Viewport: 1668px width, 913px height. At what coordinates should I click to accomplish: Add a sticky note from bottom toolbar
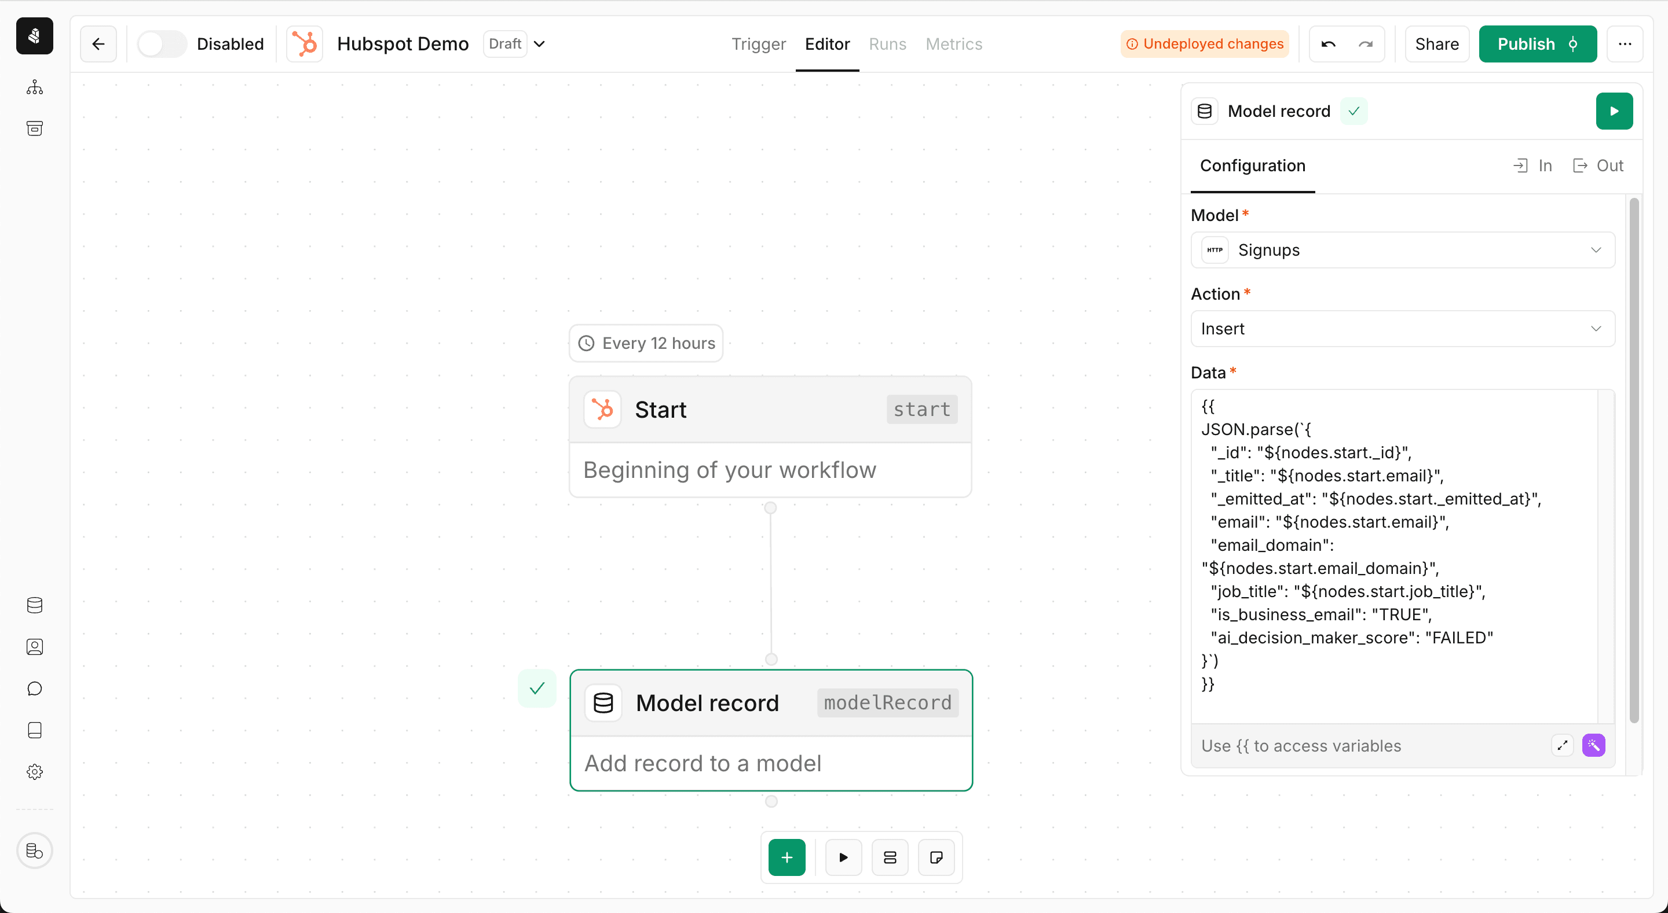[937, 857]
